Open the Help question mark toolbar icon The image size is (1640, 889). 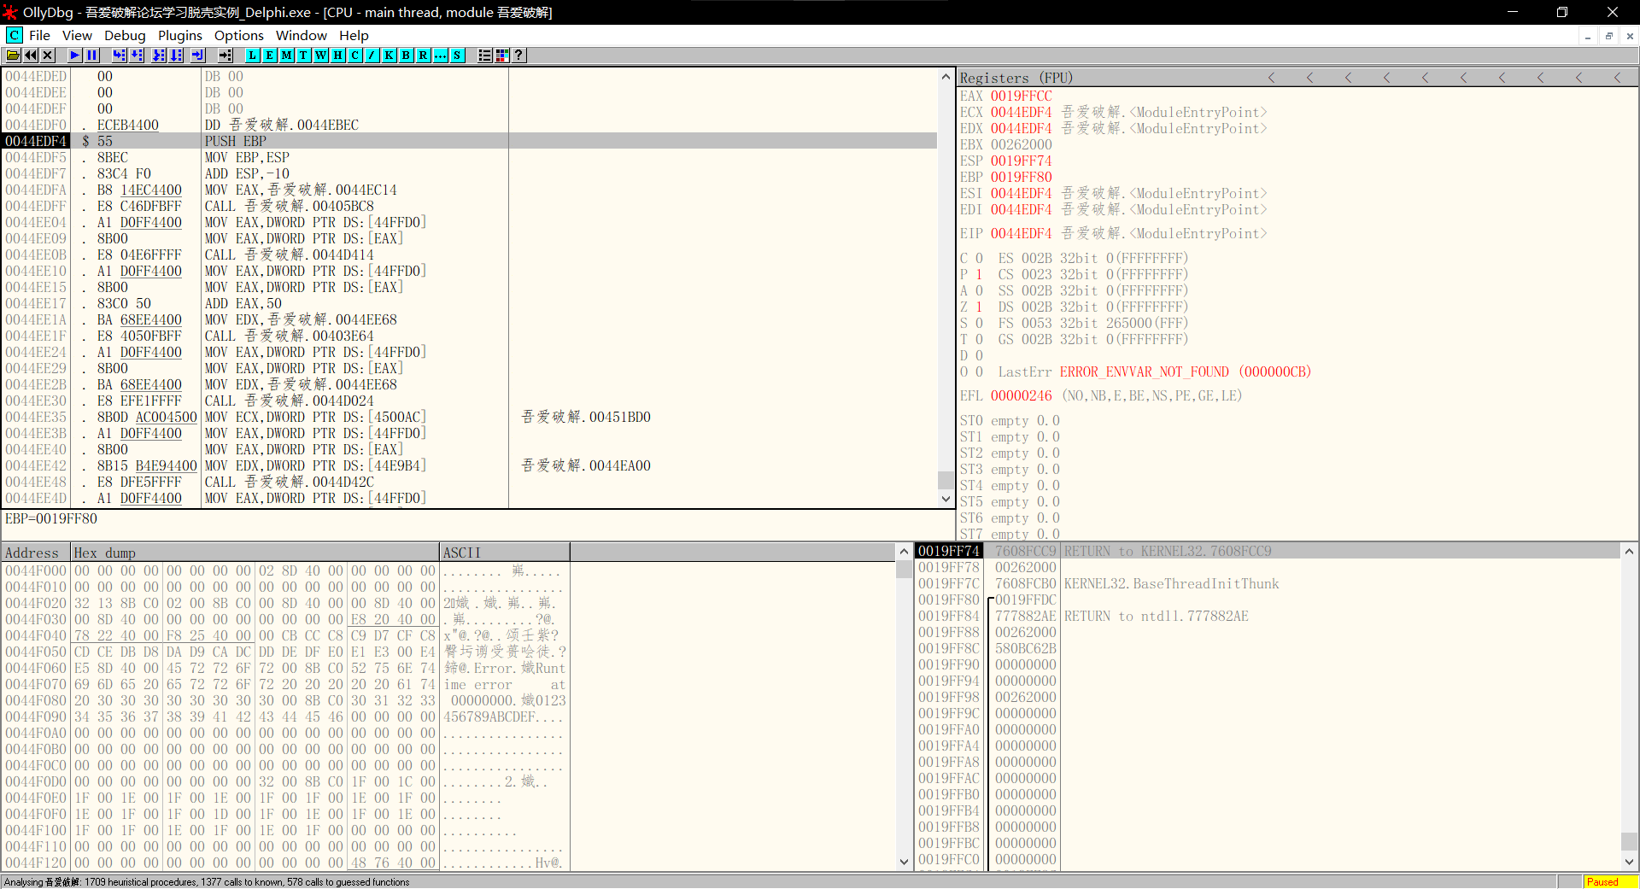pyautogui.click(x=518, y=56)
